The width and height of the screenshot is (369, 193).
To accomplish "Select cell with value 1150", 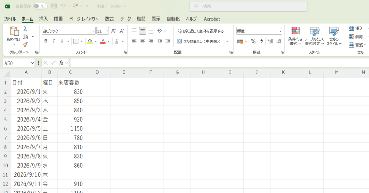I will [70, 128].
